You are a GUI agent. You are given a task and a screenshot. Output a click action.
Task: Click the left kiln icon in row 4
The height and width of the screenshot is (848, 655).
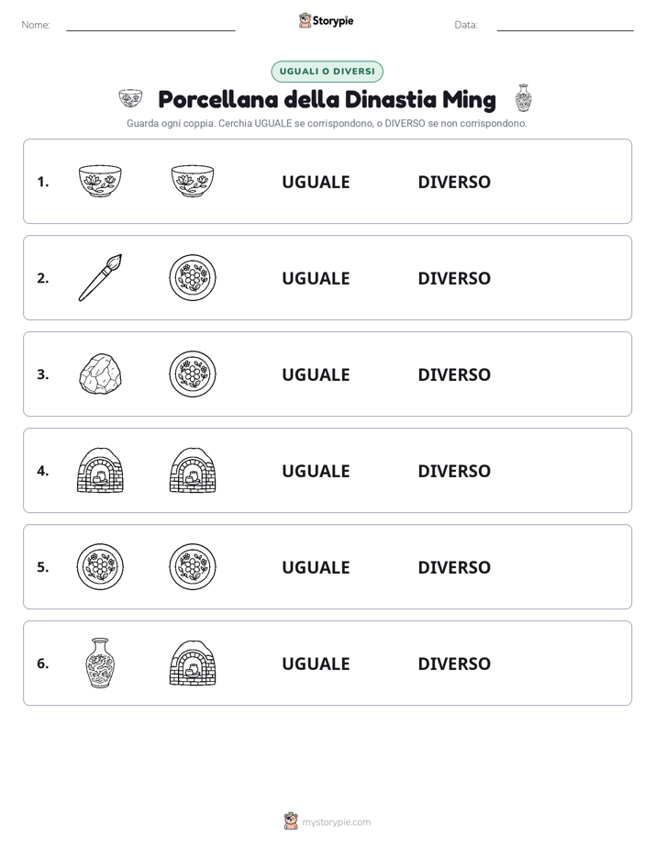pos(100,470)
